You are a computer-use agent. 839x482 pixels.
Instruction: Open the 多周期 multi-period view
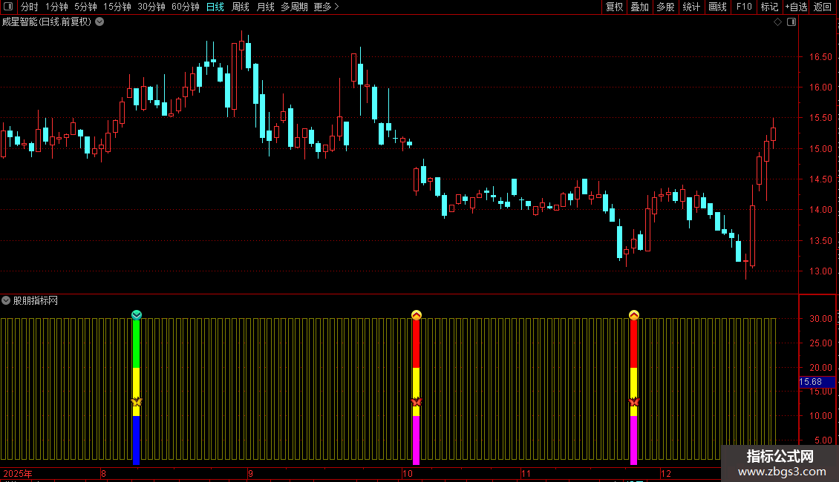(x=294, y=7)
